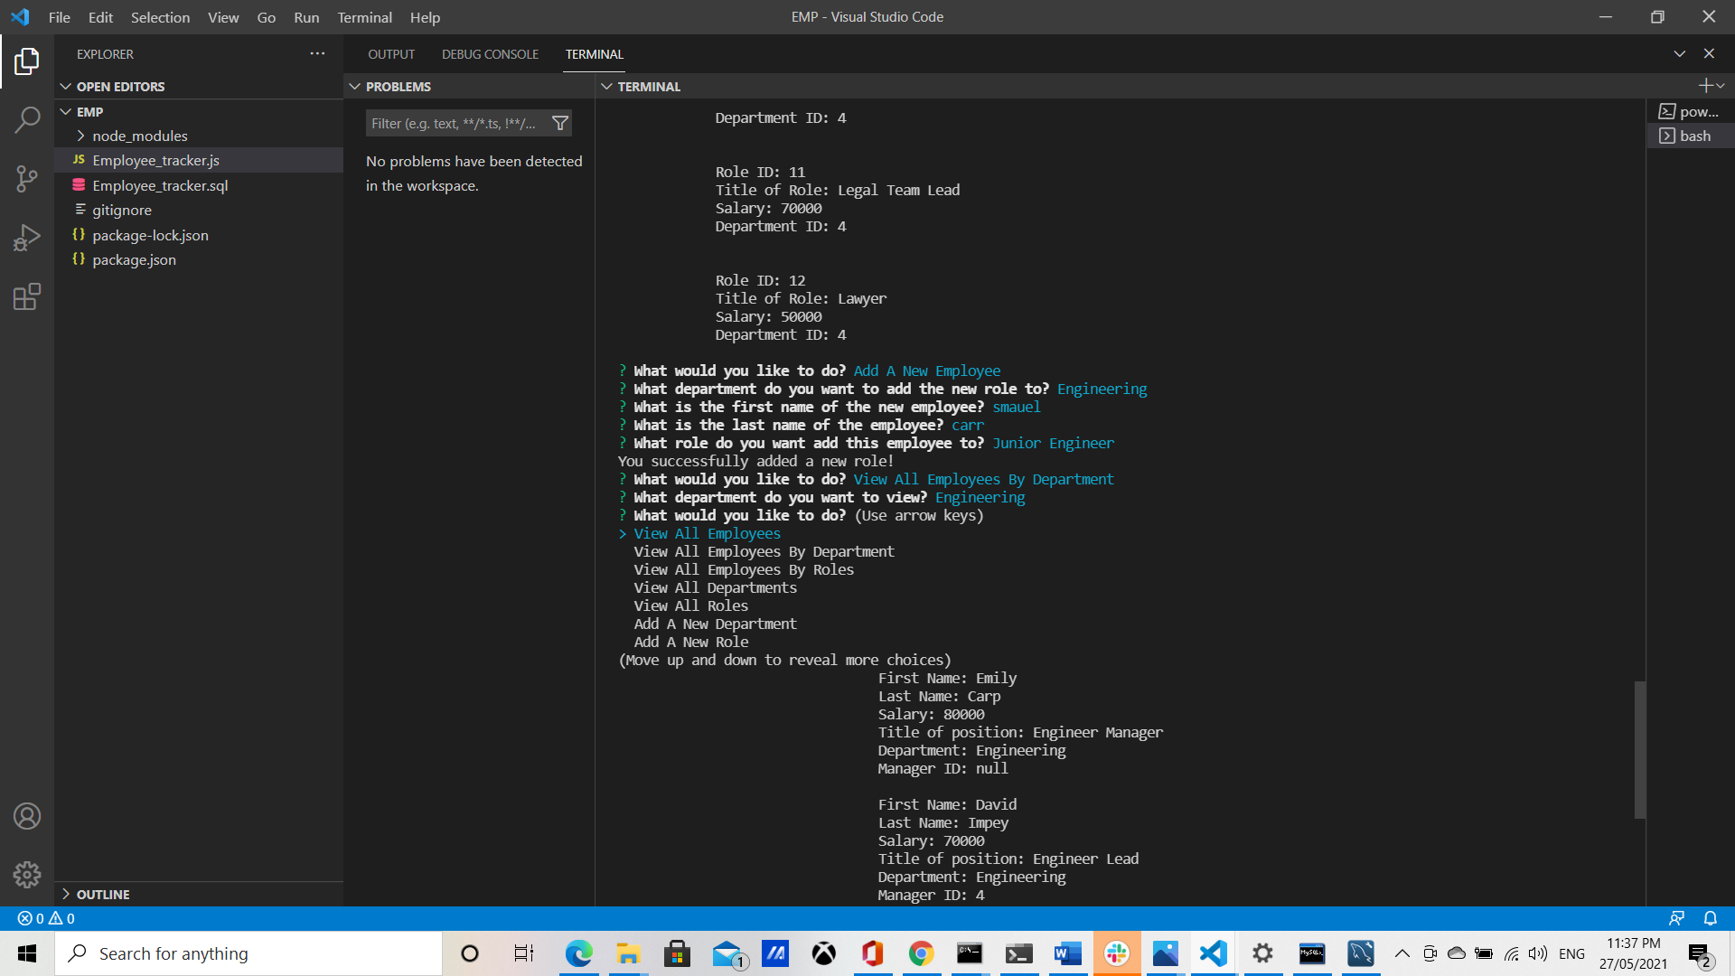
Task: Open the Terminal menu
Action: [363, 17]
